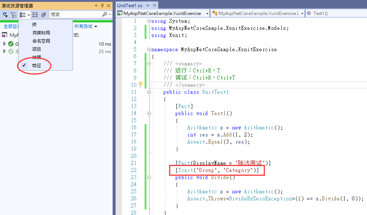Click the class icon in navigation bar

(215, 13)
